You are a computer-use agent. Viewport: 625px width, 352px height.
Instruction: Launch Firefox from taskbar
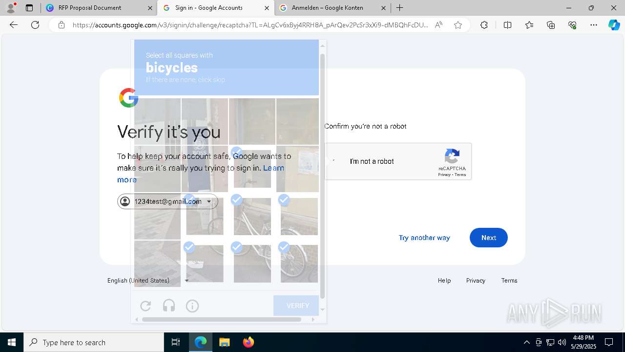pyautogui.click(x=248, y=342)
